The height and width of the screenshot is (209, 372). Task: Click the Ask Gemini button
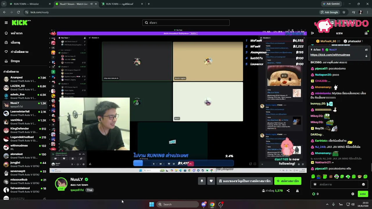coord(331,4)
